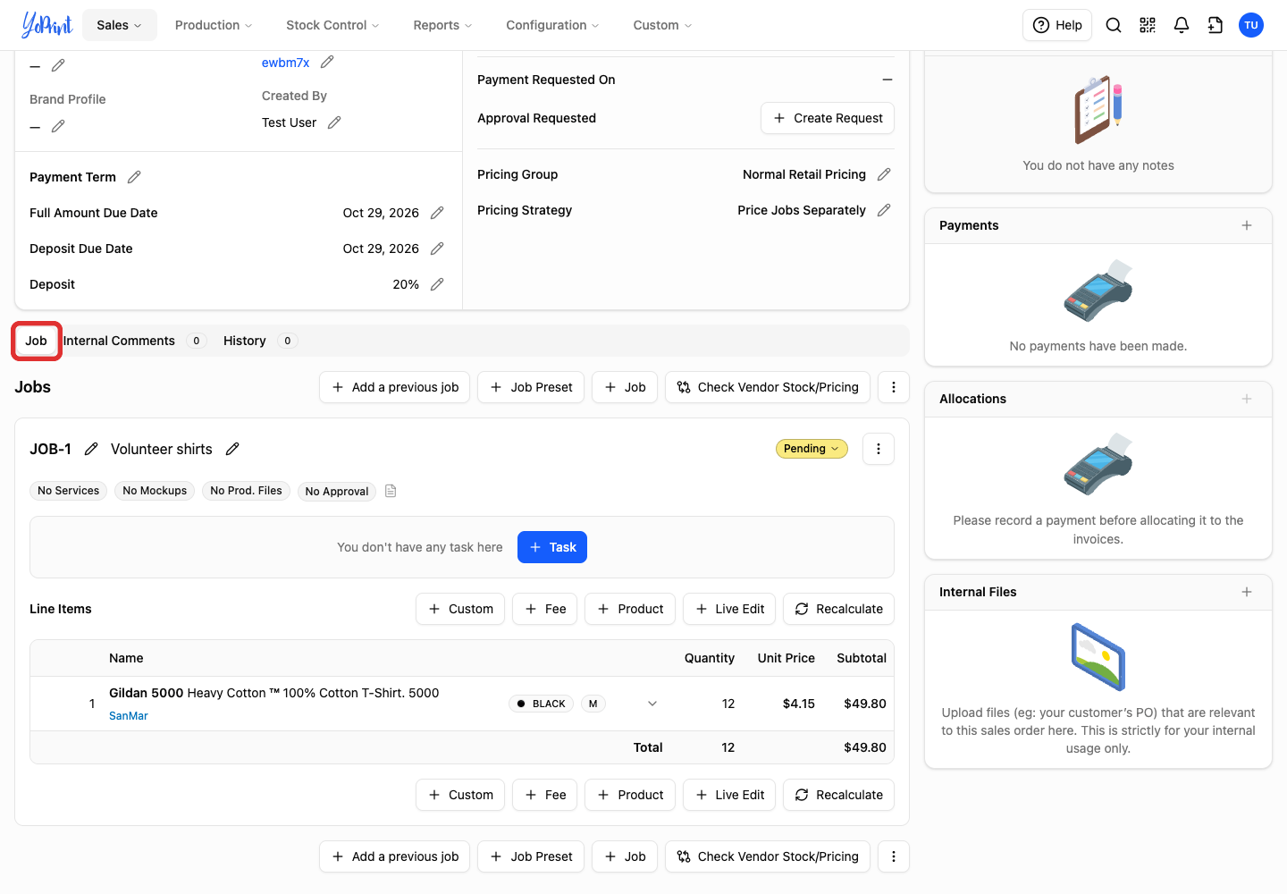Switch to the History tab
Image resolution: width=1287 pixels, height=894 pixels.
[x=259, y=341]
